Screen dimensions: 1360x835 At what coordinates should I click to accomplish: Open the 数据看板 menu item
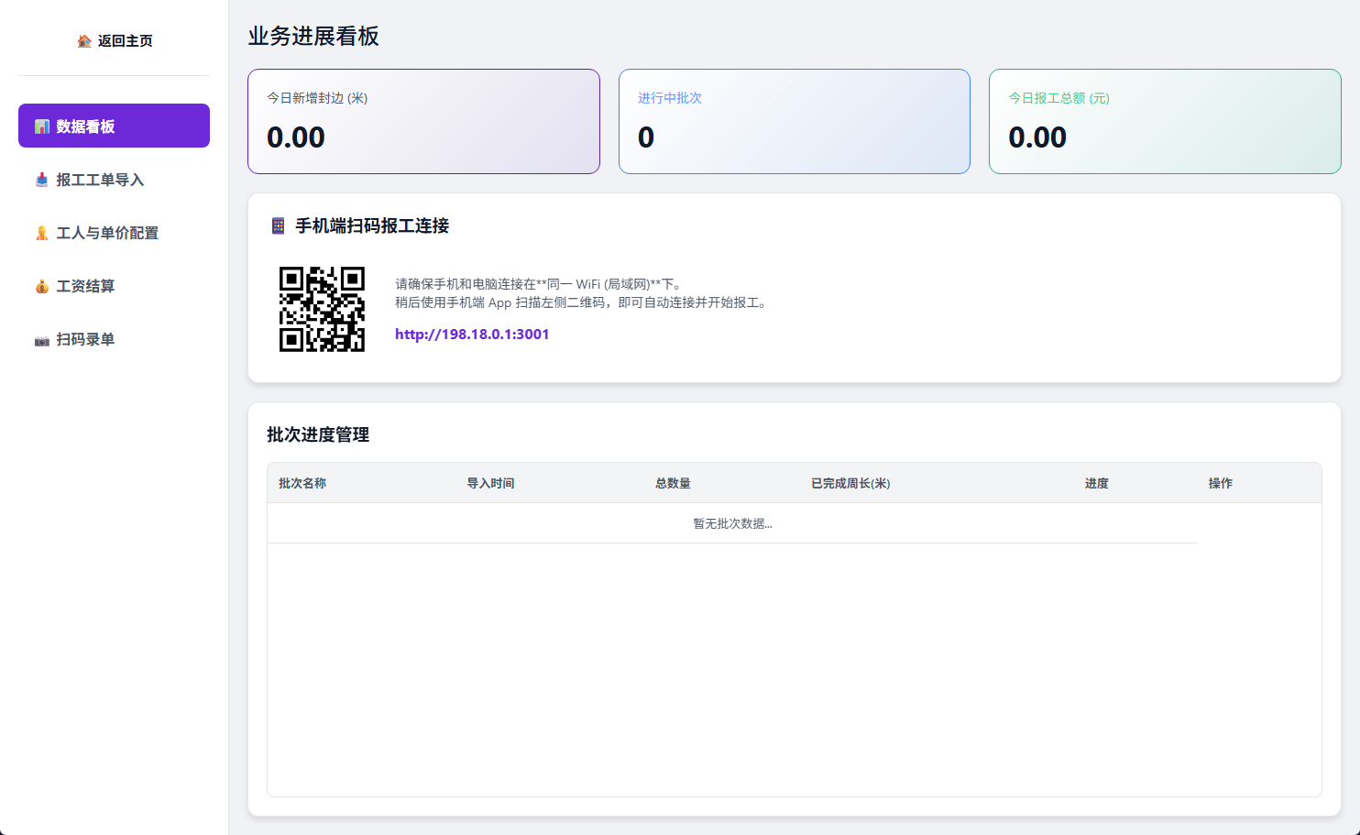click(114, 126)
